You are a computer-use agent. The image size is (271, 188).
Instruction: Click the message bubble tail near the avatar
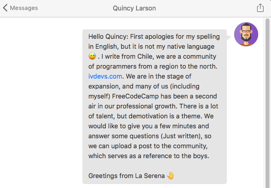[x=228, y=37]
